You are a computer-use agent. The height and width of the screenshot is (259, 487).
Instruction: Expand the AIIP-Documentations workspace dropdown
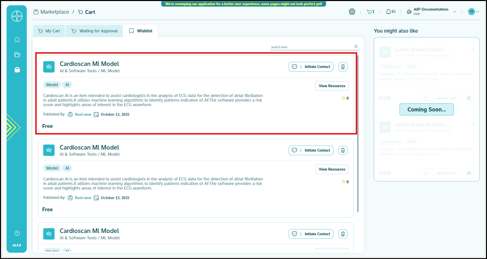click(x=454, y=12)
